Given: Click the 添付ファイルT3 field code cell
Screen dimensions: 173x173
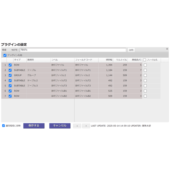Looking at the screenshot, I should (86, 86).
